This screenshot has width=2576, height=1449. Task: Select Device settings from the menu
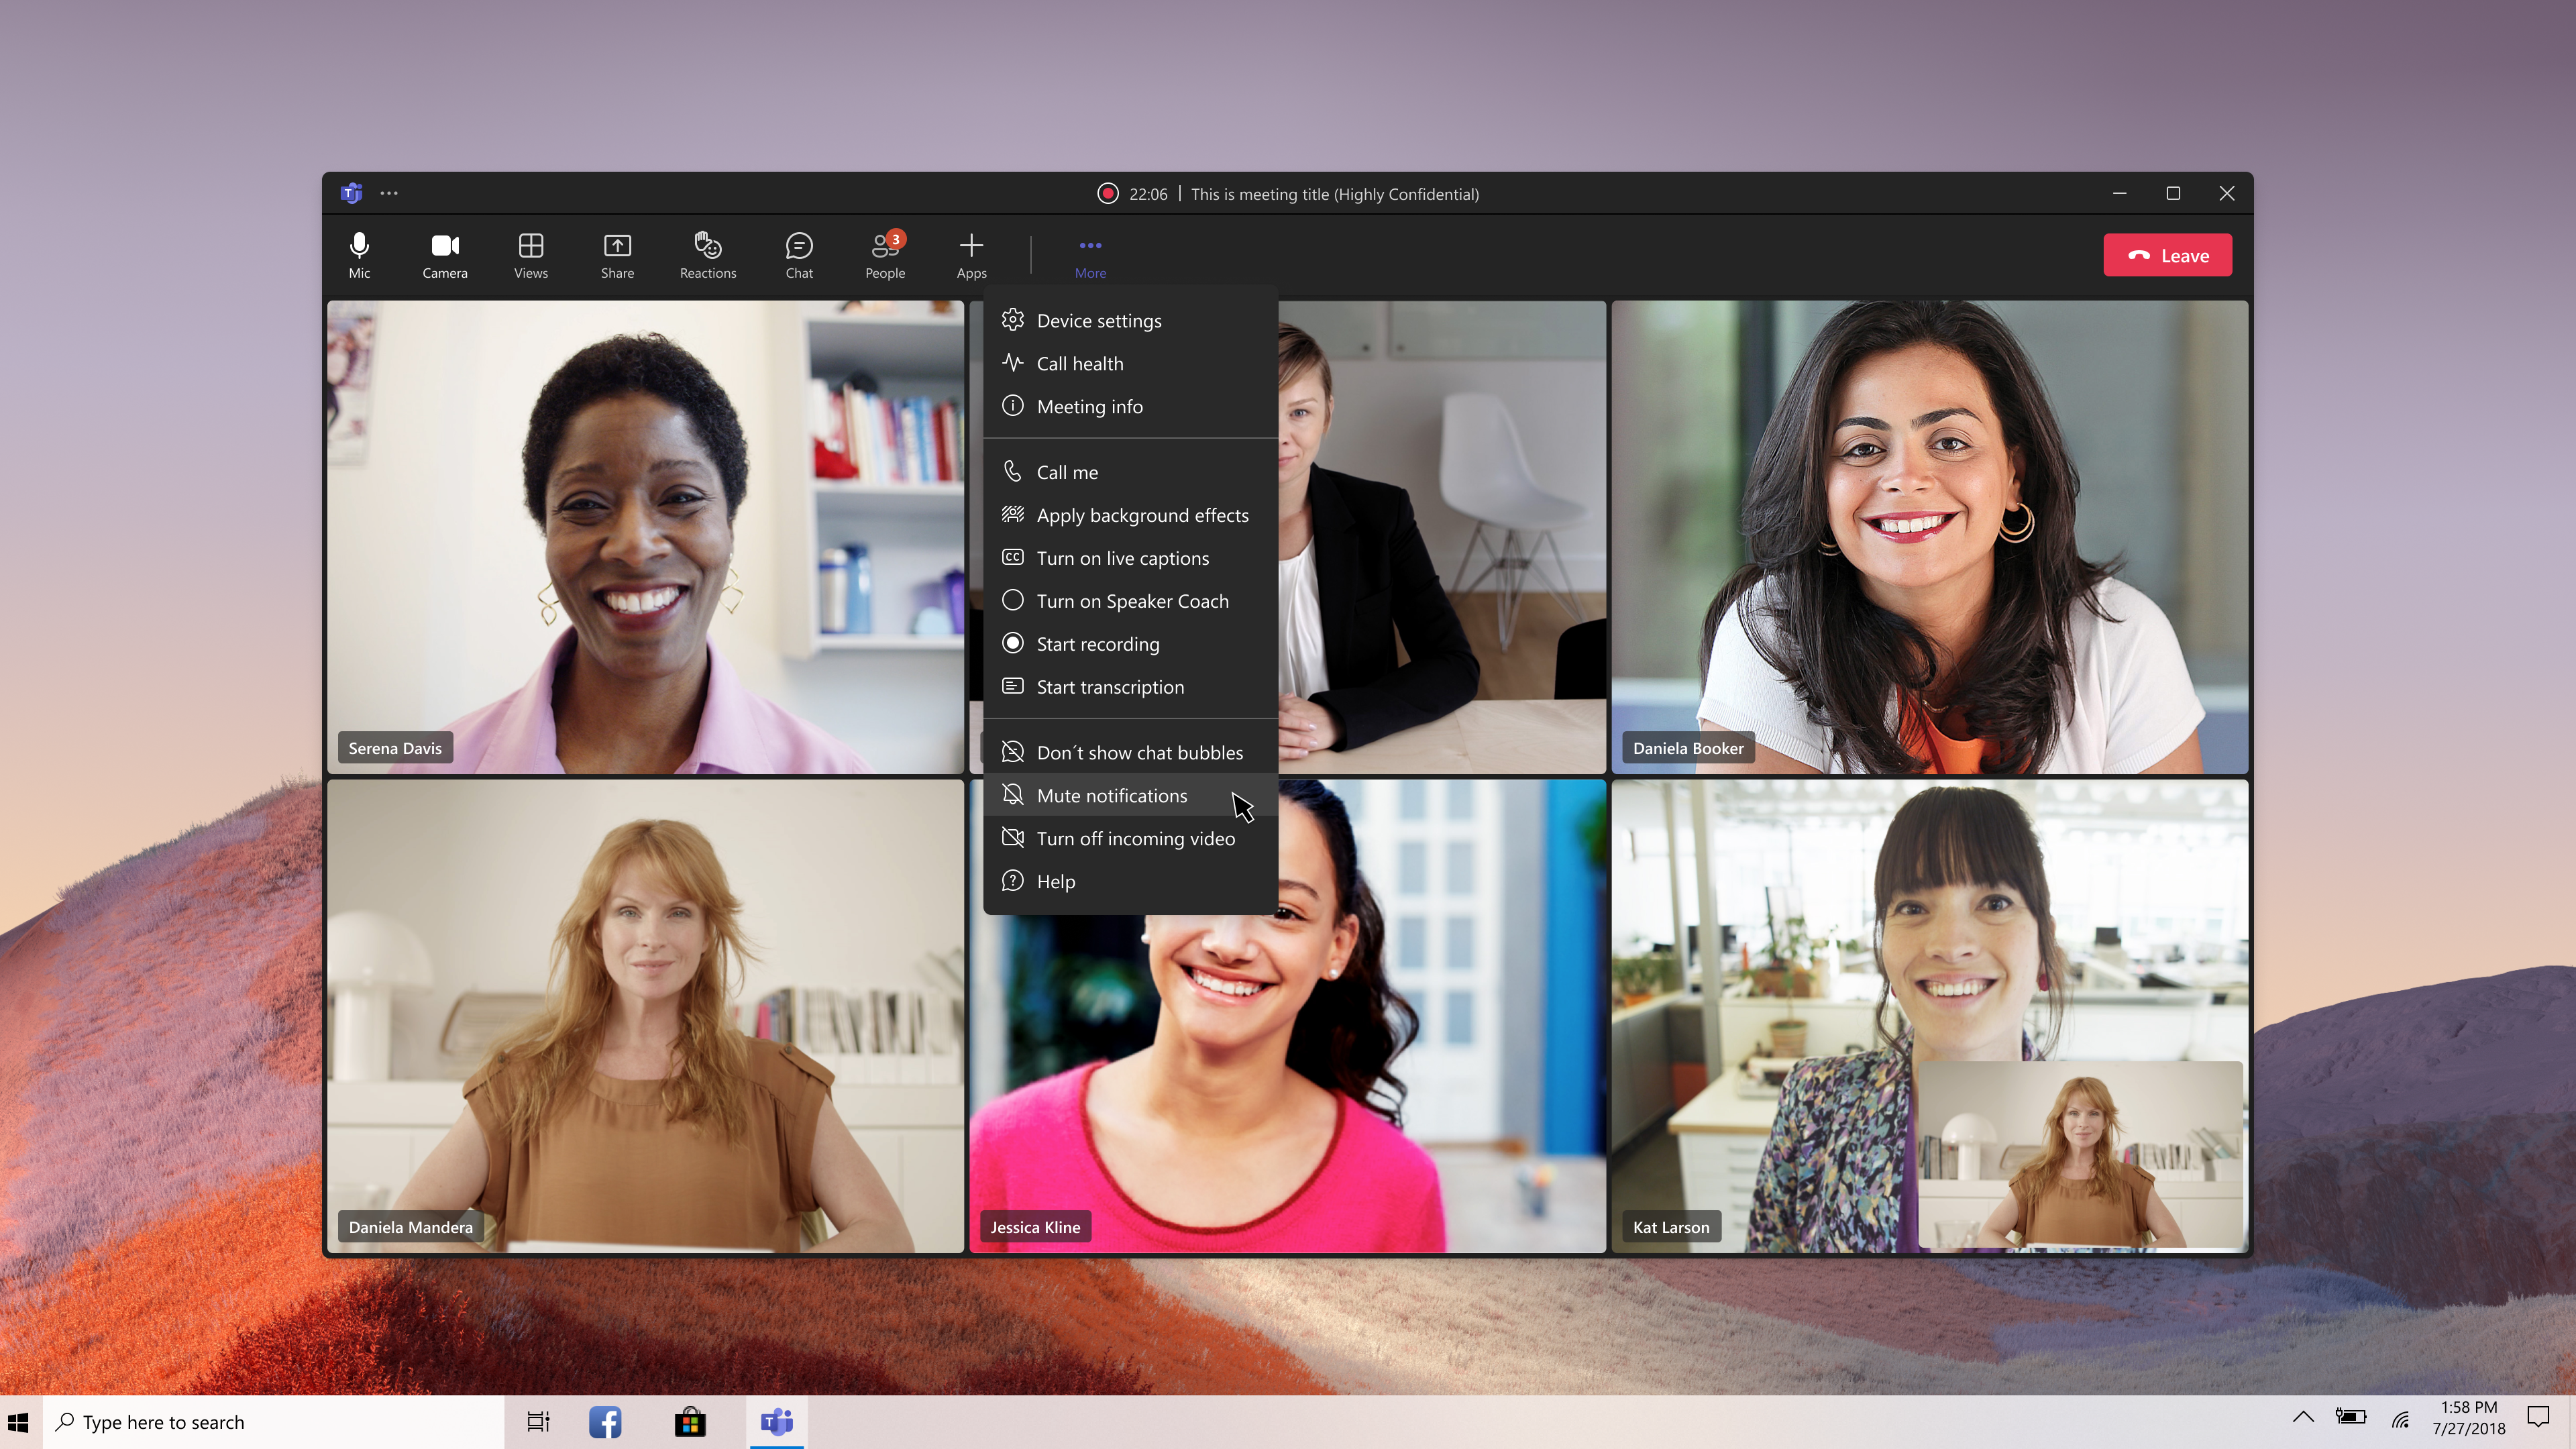[x=1098, y=321]
